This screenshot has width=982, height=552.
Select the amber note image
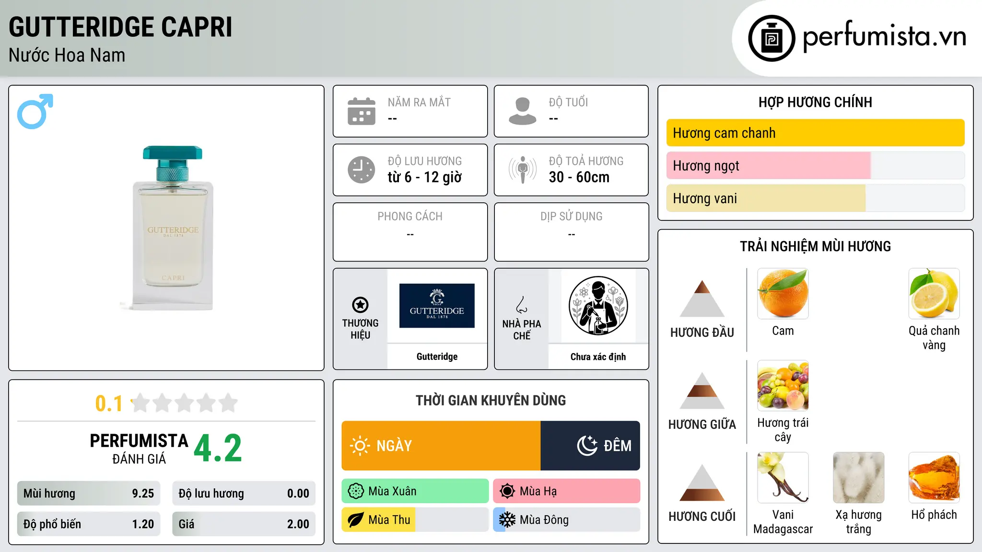coord(934,478)
